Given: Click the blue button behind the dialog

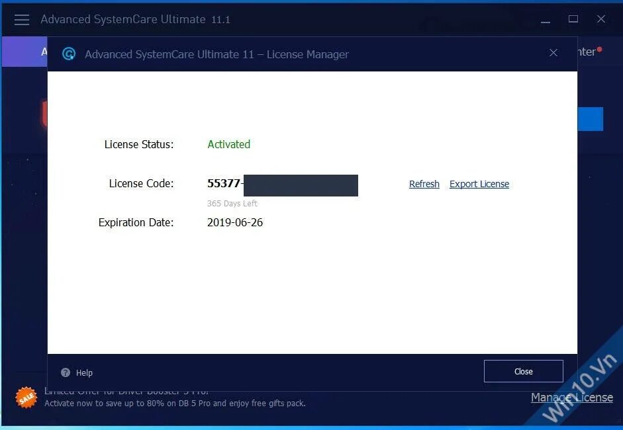Looking at the screenshot, I should (x=591, y=118).
